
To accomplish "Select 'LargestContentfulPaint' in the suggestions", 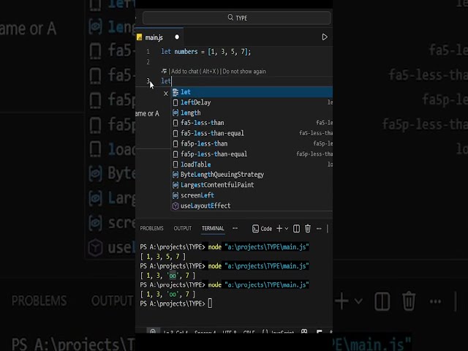I will [252, 185].
